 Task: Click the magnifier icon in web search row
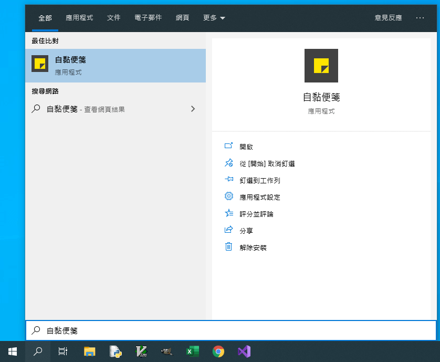[x=36, y=109]
